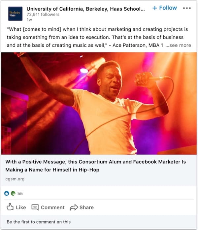Viewport: 198px width, 230px height.
Task: Open the three-dot post options menu
Action: 187,8
